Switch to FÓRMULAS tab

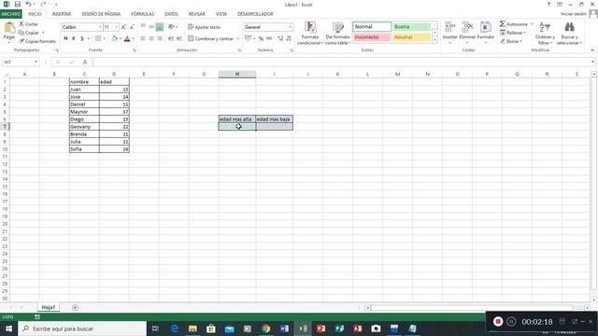click(x=143, y=14)
